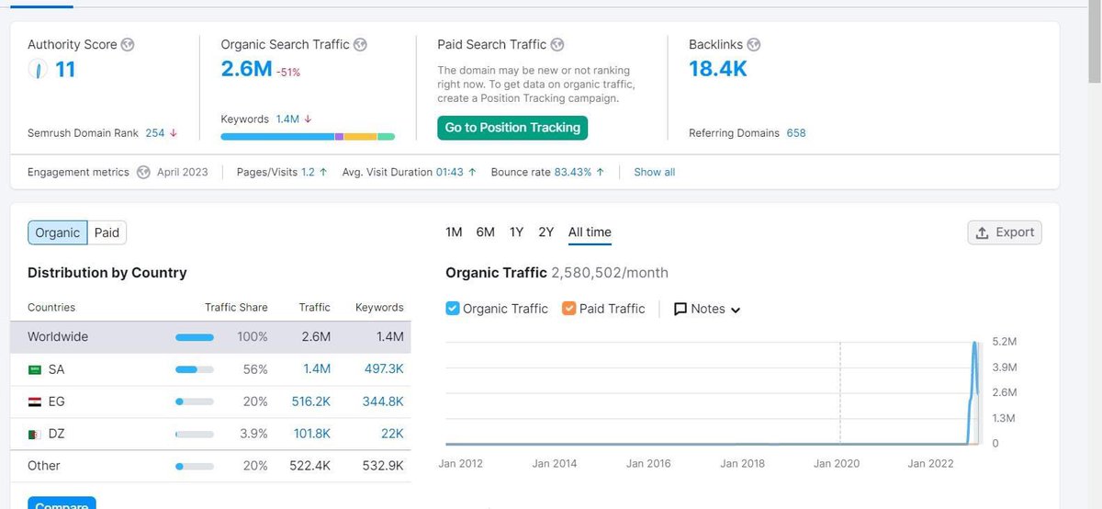Open EG keywords value 344.8K
This screenshot has width=1102, height=509.
(x=383, y=402)
